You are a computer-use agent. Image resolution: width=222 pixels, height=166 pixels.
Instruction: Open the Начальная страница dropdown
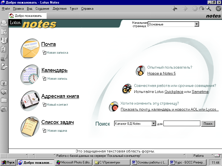(x=197, y=24)
